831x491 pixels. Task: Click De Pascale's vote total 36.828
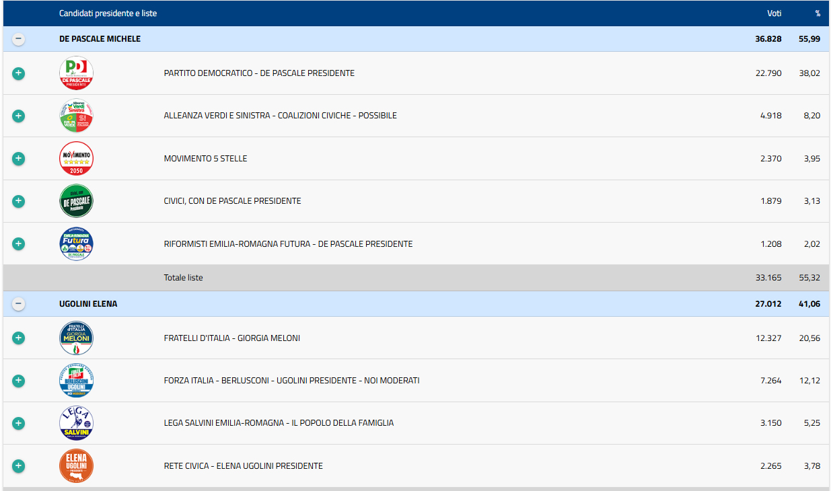(x=768, y=39)
